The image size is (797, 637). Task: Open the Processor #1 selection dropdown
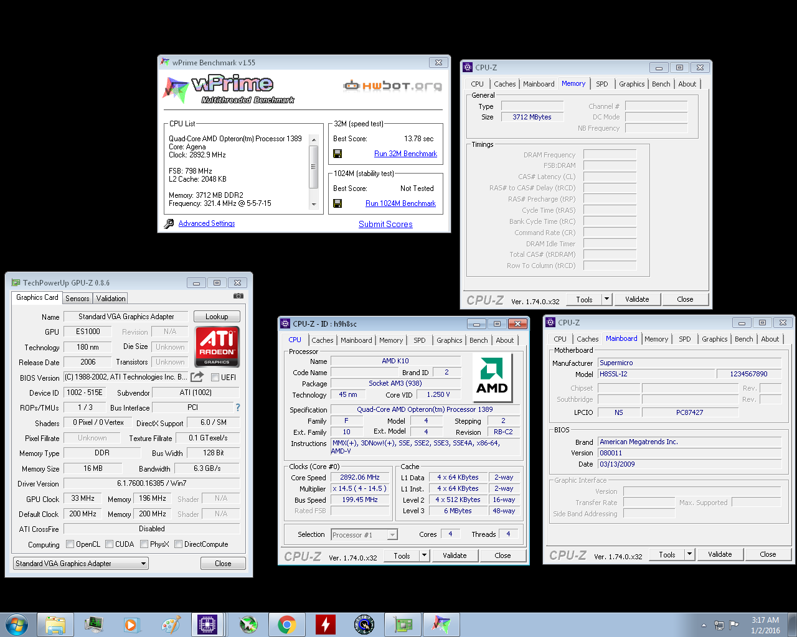364,535
